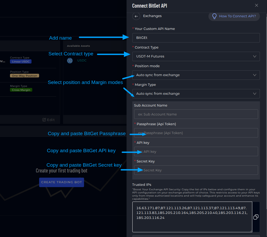The image size is (267, 237).
Task: Expand the Position mode dropdown
Action: [x=196, y=75]
